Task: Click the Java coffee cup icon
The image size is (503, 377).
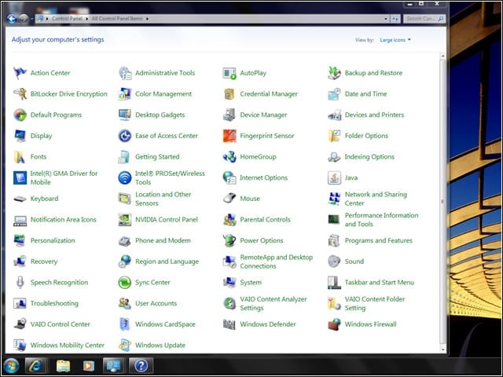Action: point(334,178)
